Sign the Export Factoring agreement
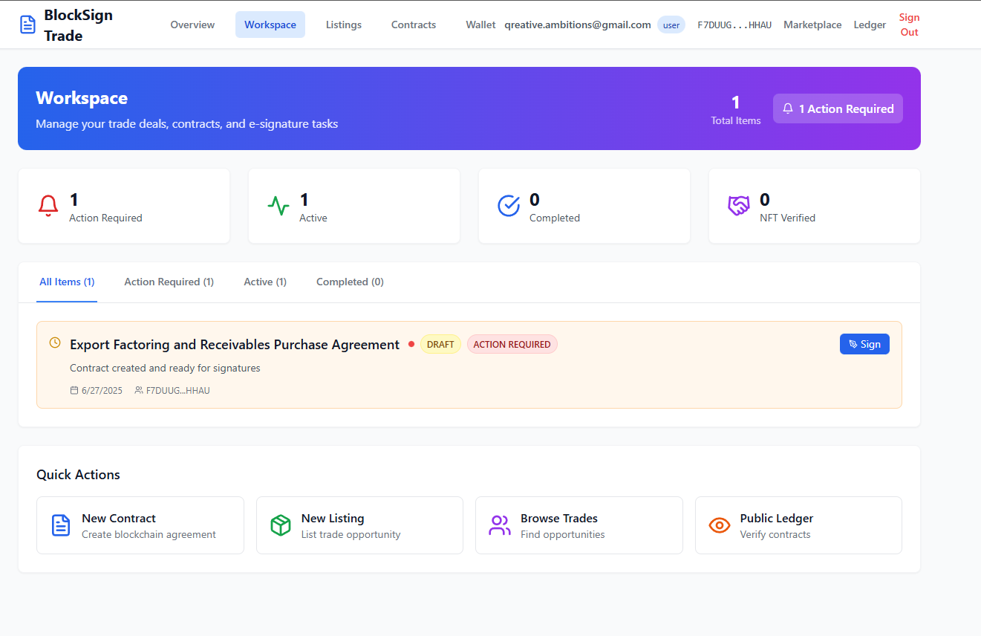 pos(864,344)
